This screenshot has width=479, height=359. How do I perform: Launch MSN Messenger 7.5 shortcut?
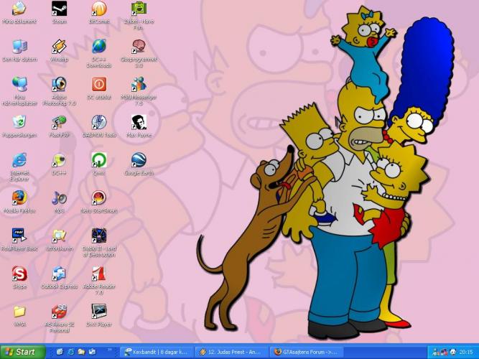point(139,85)
